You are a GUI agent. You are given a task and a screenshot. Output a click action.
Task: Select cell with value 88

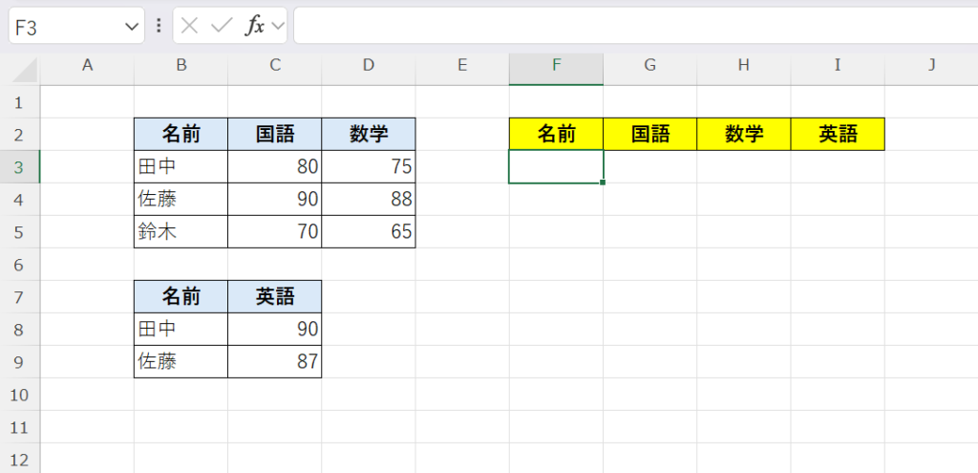point(369,200)
